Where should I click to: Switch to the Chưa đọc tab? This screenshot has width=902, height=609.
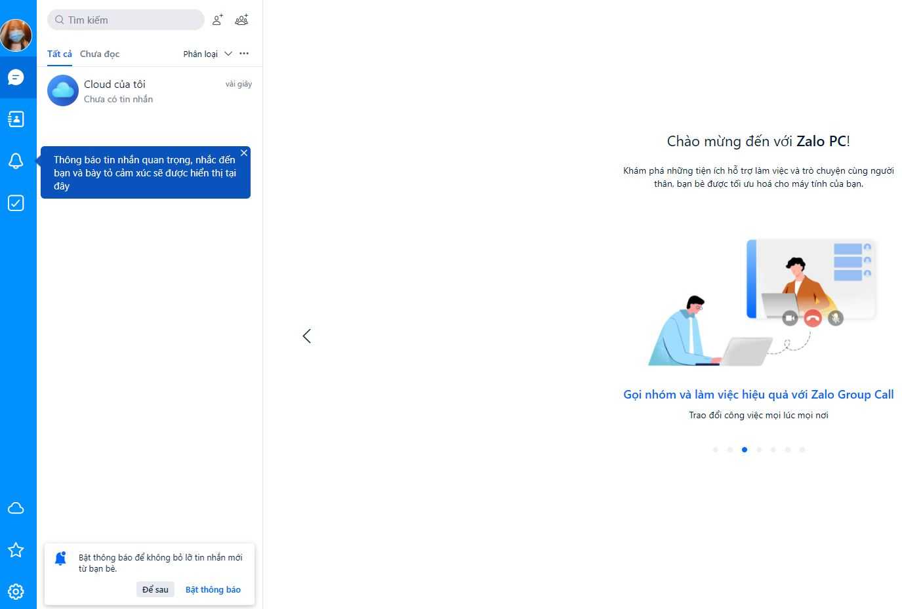click(100, 54)
